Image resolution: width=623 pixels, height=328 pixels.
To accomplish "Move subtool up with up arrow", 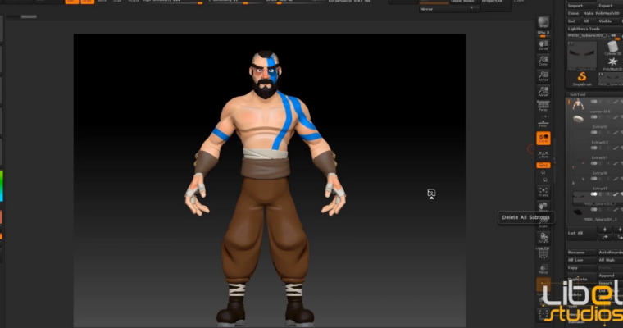I will pyautogui.click(x=605, y=230).
